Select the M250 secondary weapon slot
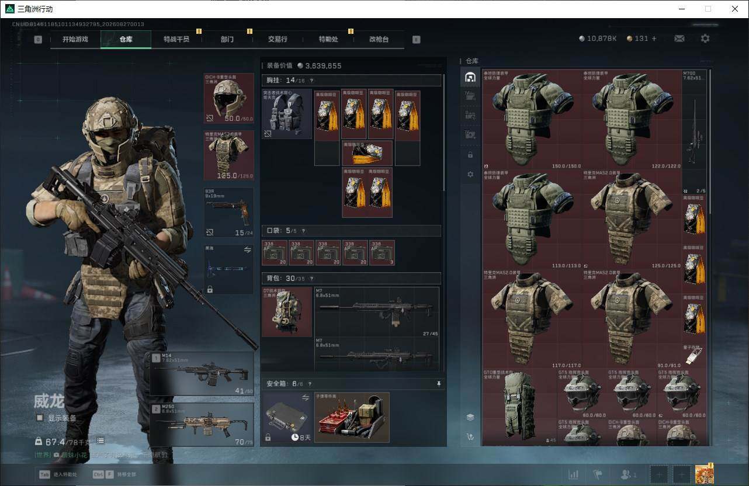Screen dimensions: 749x486 202,425
